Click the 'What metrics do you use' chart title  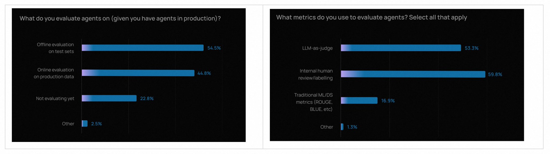371,17
